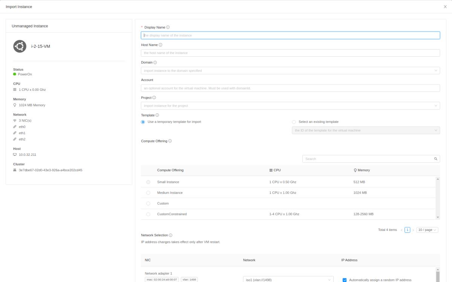Focus the Host Name input field

coord(290,53)
